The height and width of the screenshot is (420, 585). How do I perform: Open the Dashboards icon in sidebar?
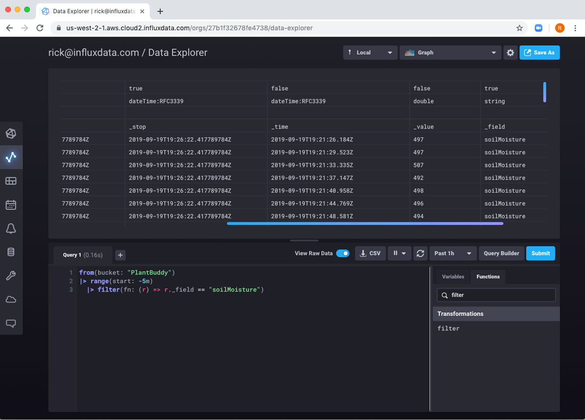(11, 181)
